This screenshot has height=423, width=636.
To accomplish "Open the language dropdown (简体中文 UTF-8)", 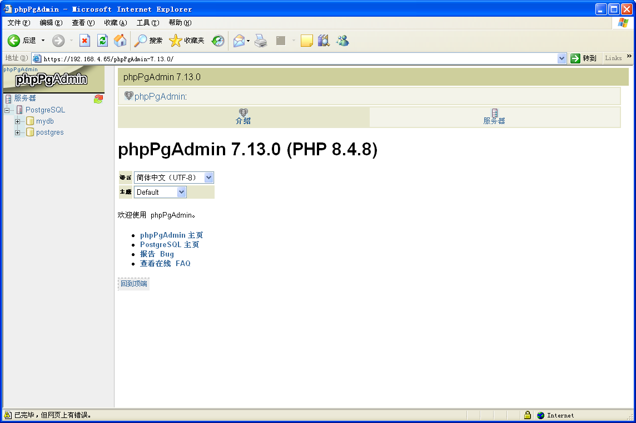I will [173, 178].
